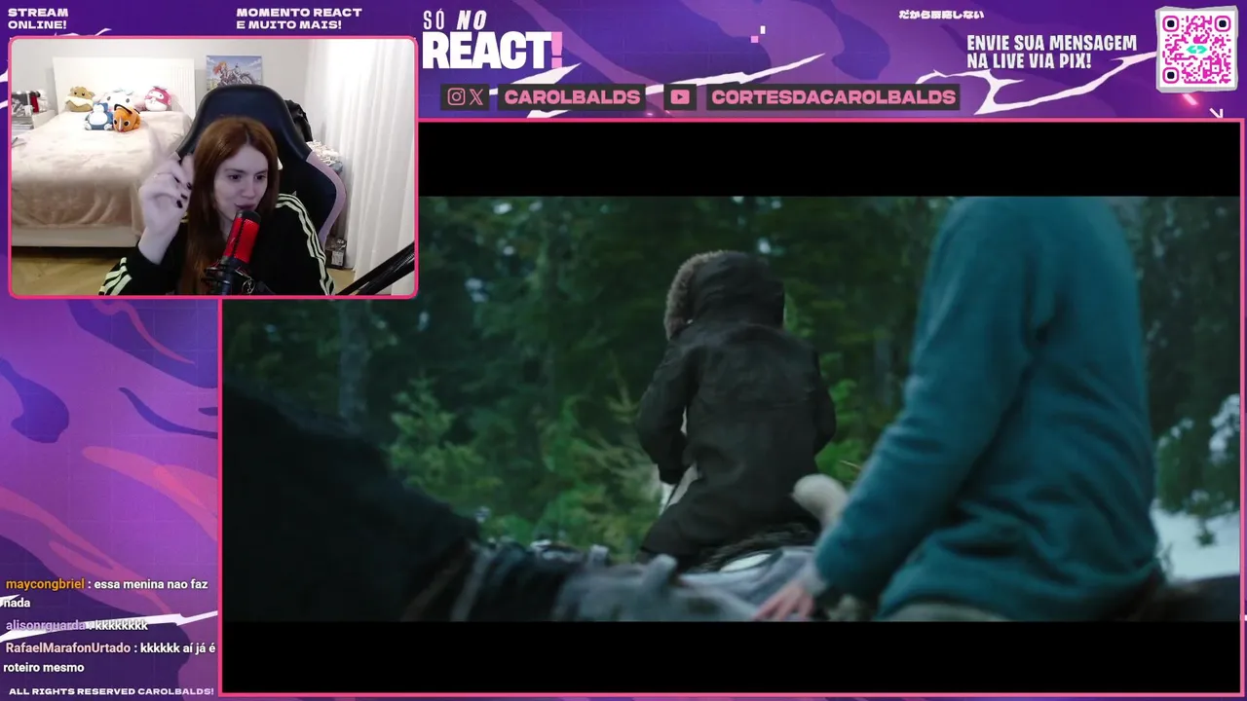Click the CORTESDACAROLBALDS channel name
1247x701 pixels.
tap(833, 97)
